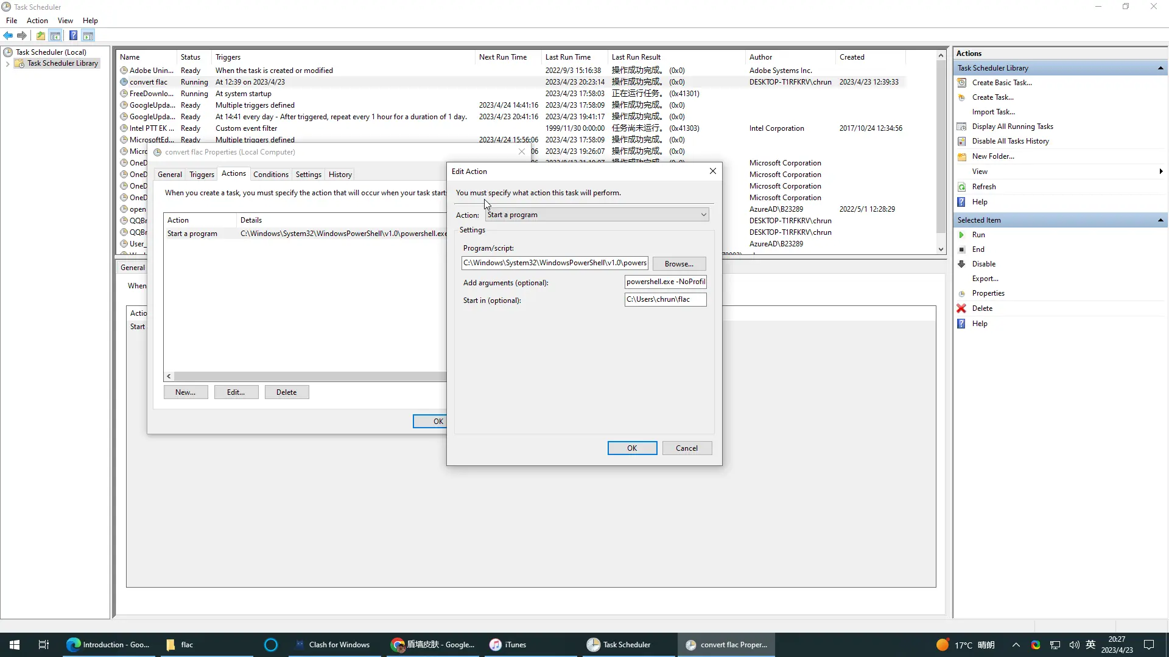Click the Browse button for Program/script
This screenshot has height=657, width=1169.
(x=679, y=263)
